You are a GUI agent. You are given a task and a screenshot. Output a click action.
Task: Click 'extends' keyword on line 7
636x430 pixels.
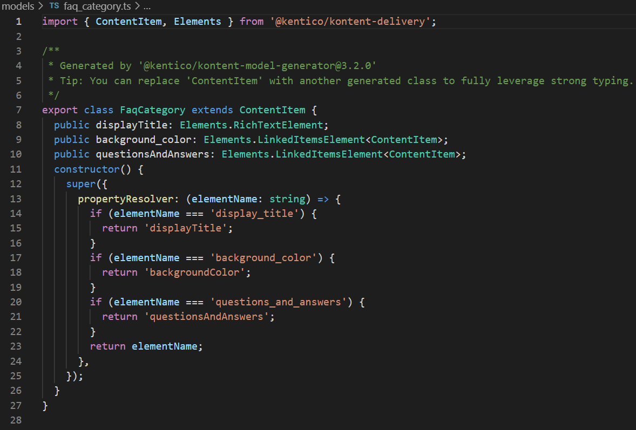coord(212,110)
